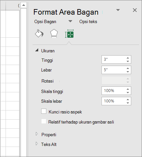
Task: Decrease Skala lebar with down spinner
Action: coord(128,103)
